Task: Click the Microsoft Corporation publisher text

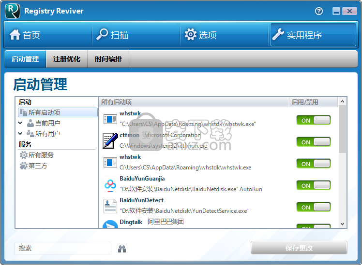Action: (x=172, y=135)
